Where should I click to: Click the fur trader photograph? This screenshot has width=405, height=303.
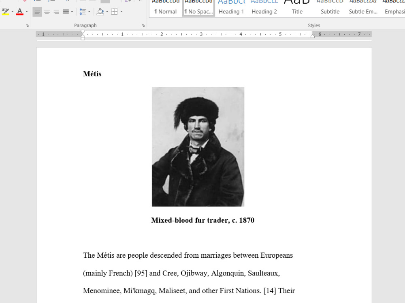pyautogui.click(x=198, y=147)
